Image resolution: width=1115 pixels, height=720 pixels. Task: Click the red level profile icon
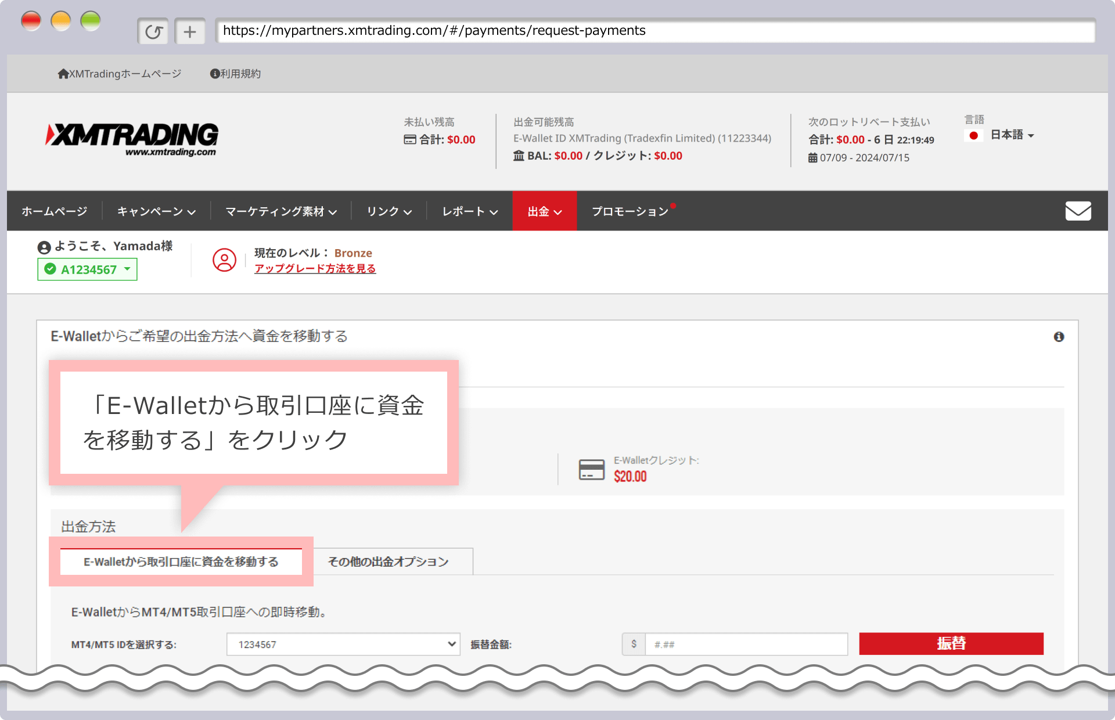[224, 260]
